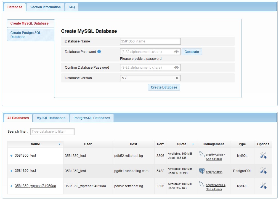Click the Generate password button
This screenshot has width=279, height=201.
(x=192, y=52)
